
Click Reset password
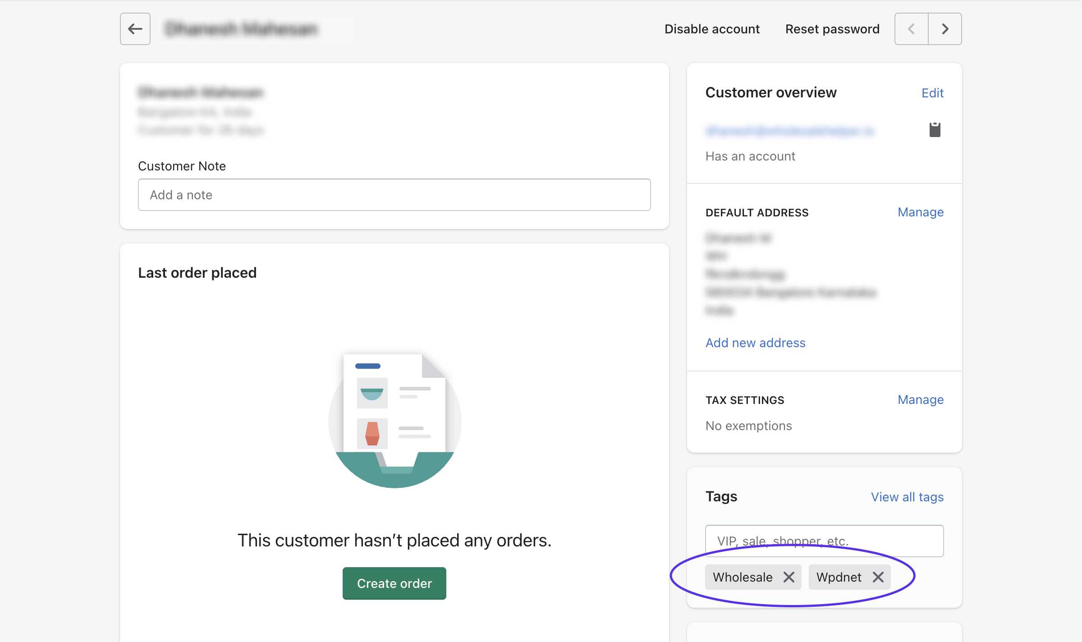832,29
